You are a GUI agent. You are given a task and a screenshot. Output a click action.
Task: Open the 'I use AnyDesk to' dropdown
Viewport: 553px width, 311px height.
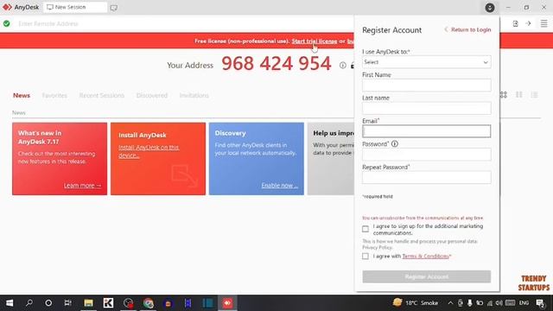426,62
